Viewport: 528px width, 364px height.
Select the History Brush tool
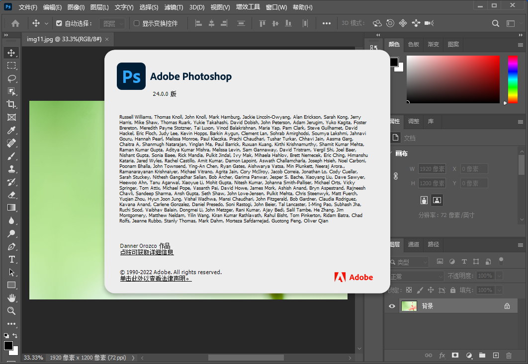click(11, 182)
